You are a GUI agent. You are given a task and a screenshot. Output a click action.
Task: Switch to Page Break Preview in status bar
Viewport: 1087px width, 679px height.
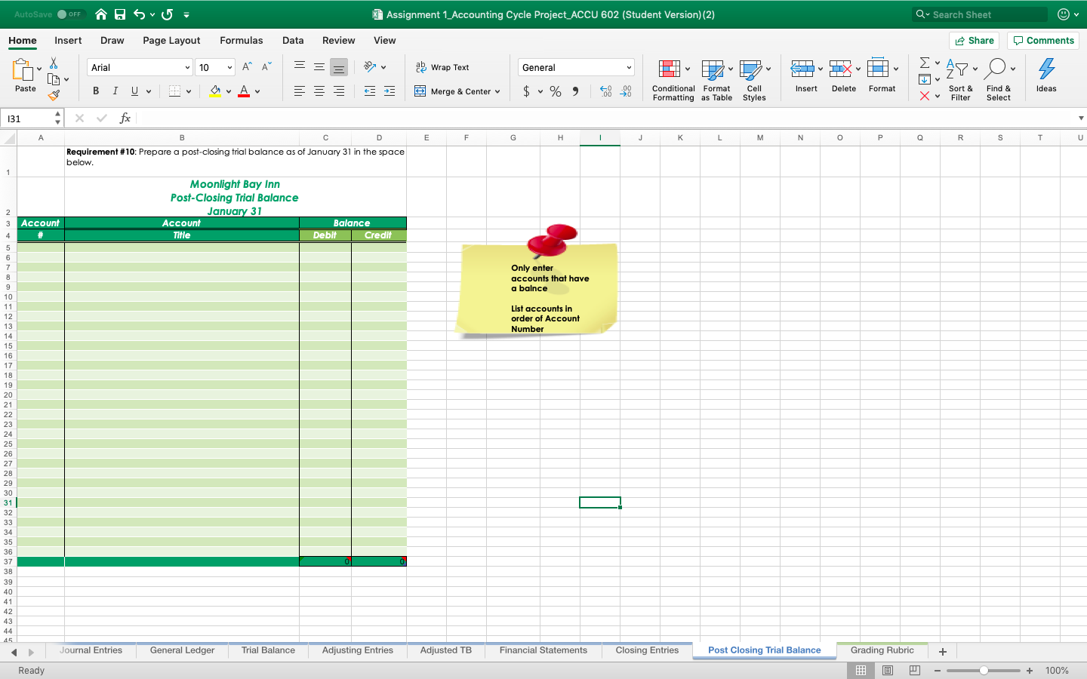coord(915,671)
